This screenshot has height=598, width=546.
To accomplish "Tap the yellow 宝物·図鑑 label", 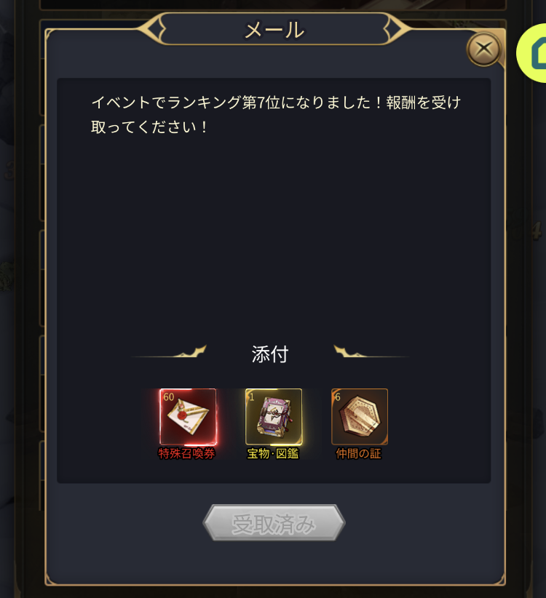I will 273,453.
